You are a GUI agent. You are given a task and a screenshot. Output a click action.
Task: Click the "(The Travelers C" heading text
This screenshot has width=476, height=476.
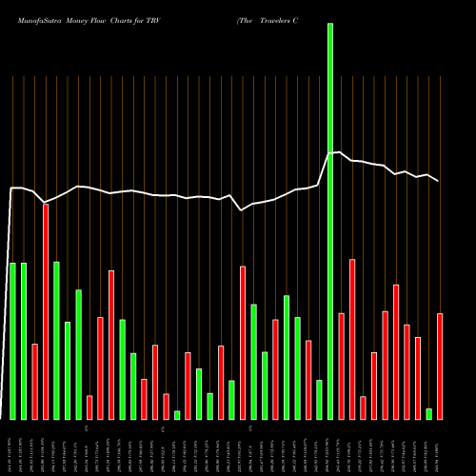coord(268,21)
